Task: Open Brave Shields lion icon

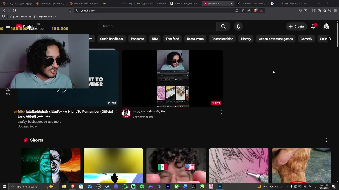Action: click(255, 11)
